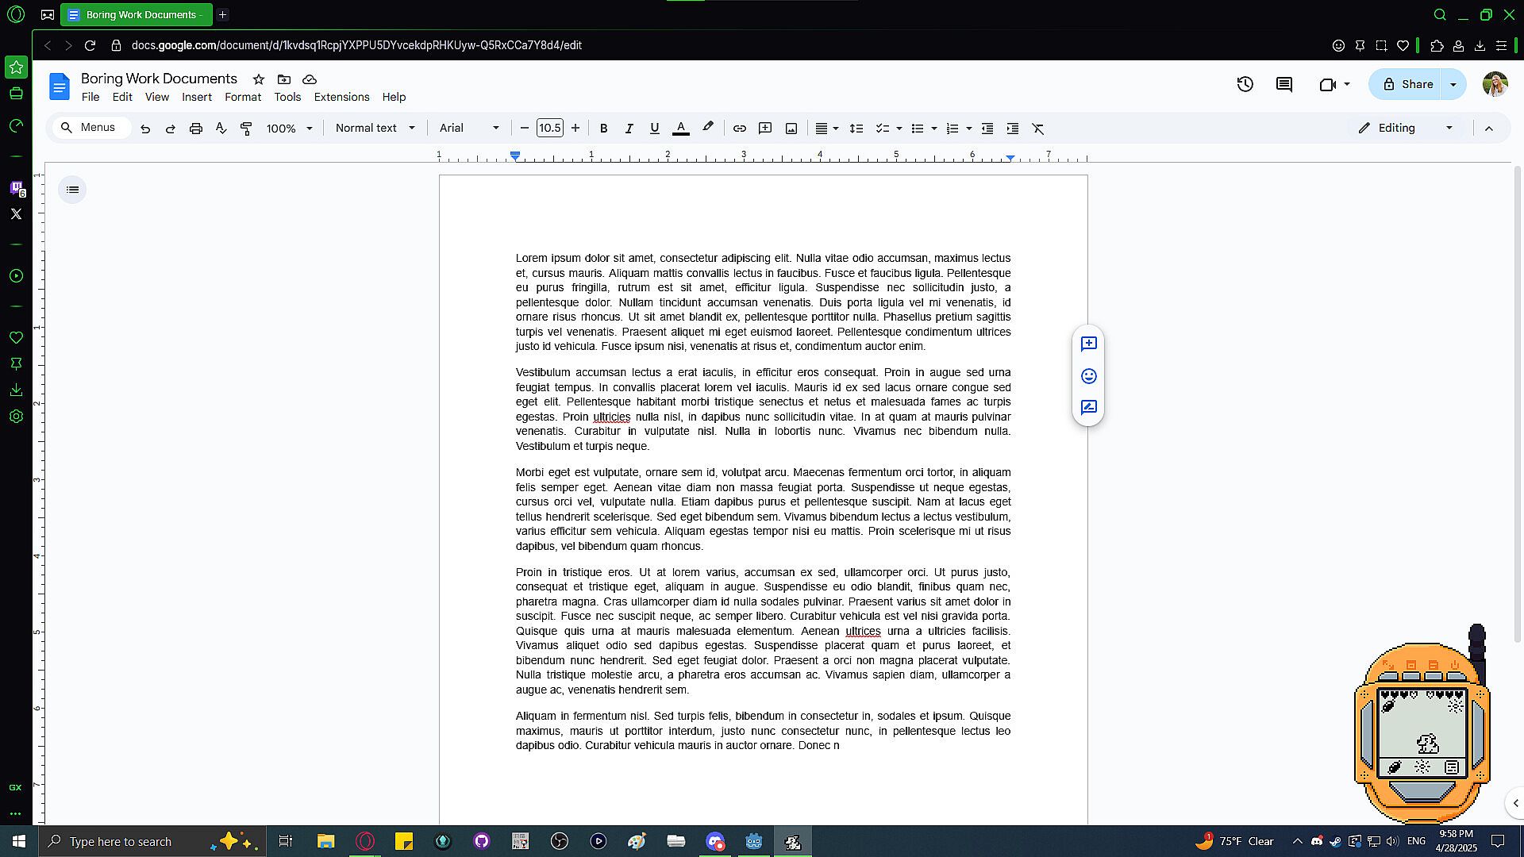Click the Insert link icon
This screenshot has height=857, width=1524.
point(739,129)
